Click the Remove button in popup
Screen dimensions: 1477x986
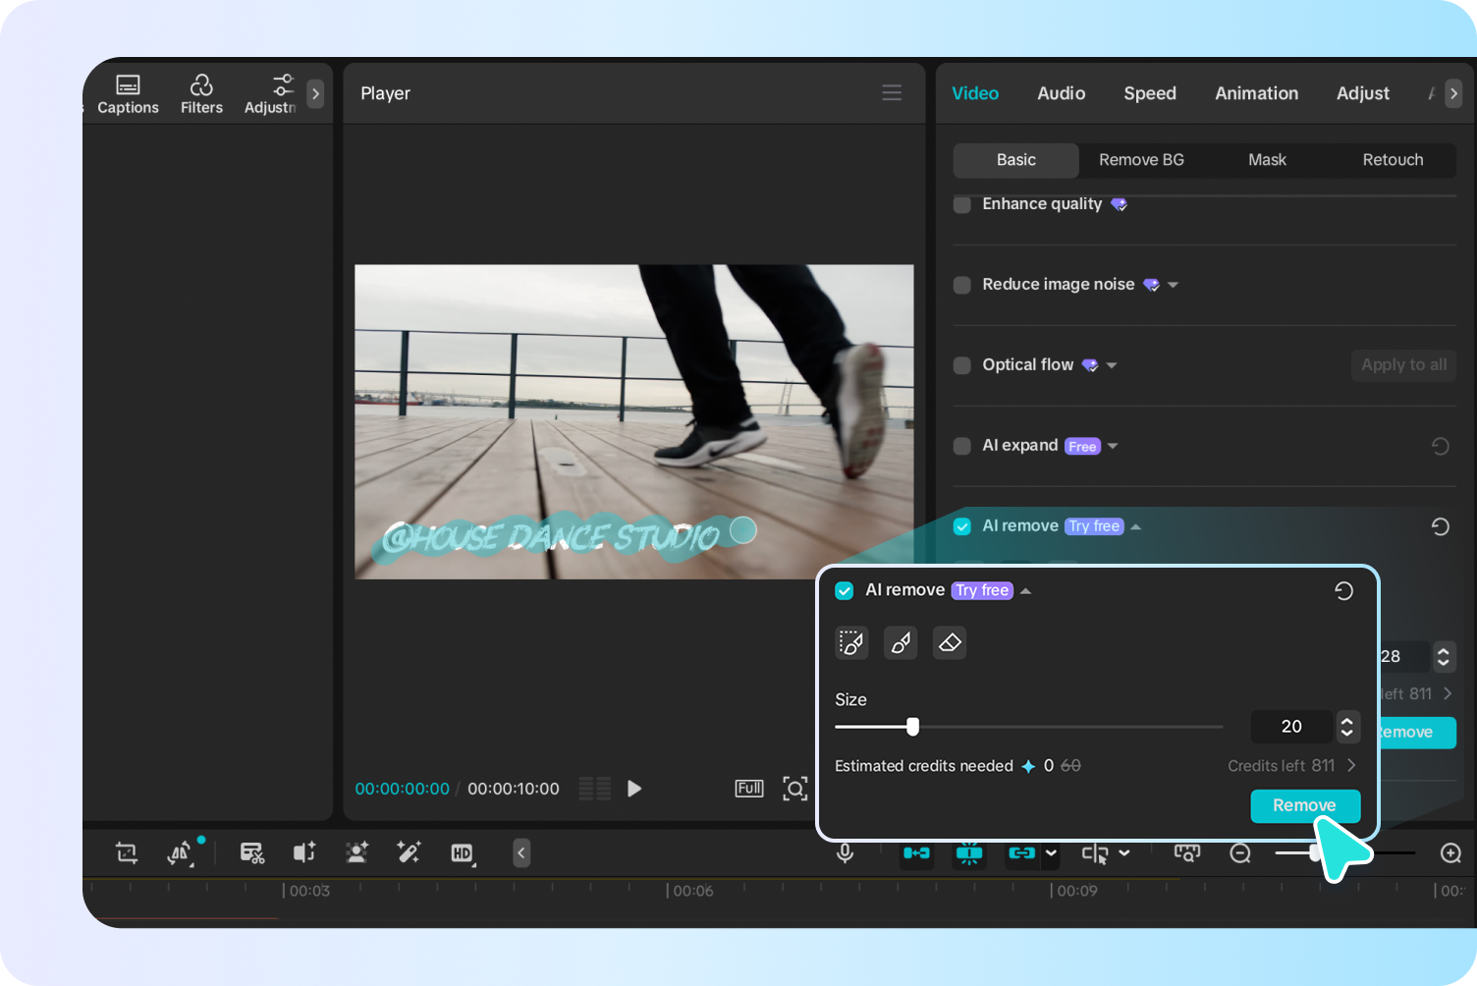(1304, 805)
